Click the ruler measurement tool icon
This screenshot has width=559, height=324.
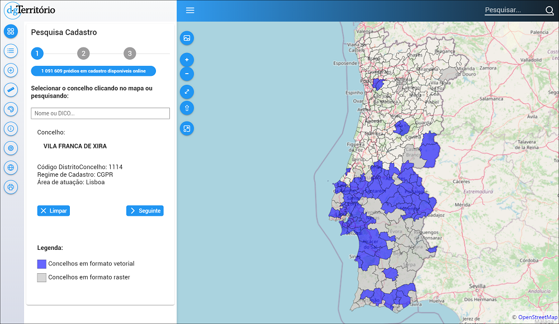point(11,89)
